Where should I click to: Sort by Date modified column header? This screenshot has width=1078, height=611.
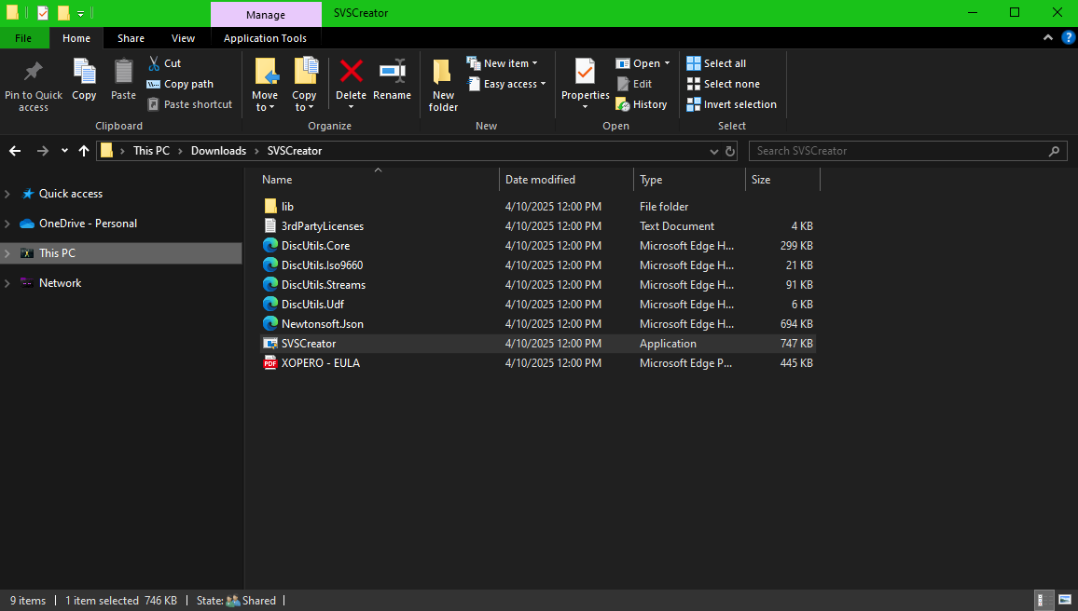pyautogui.click(x=540, y=180)
